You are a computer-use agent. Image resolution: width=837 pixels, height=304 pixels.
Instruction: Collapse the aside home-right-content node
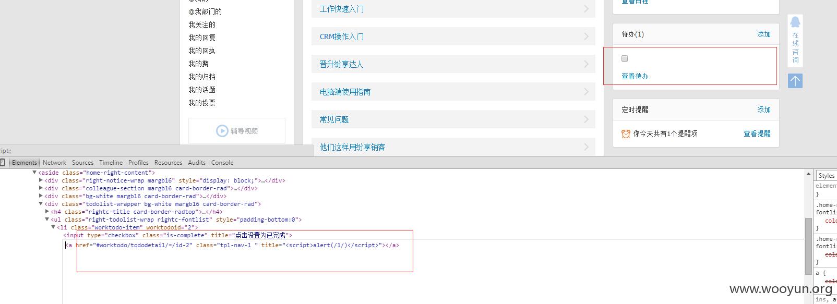(34, 173)
